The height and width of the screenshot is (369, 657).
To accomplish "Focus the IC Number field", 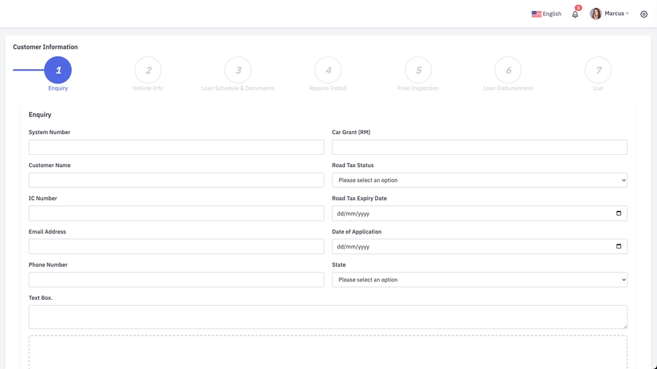I will tap(177, 214).
